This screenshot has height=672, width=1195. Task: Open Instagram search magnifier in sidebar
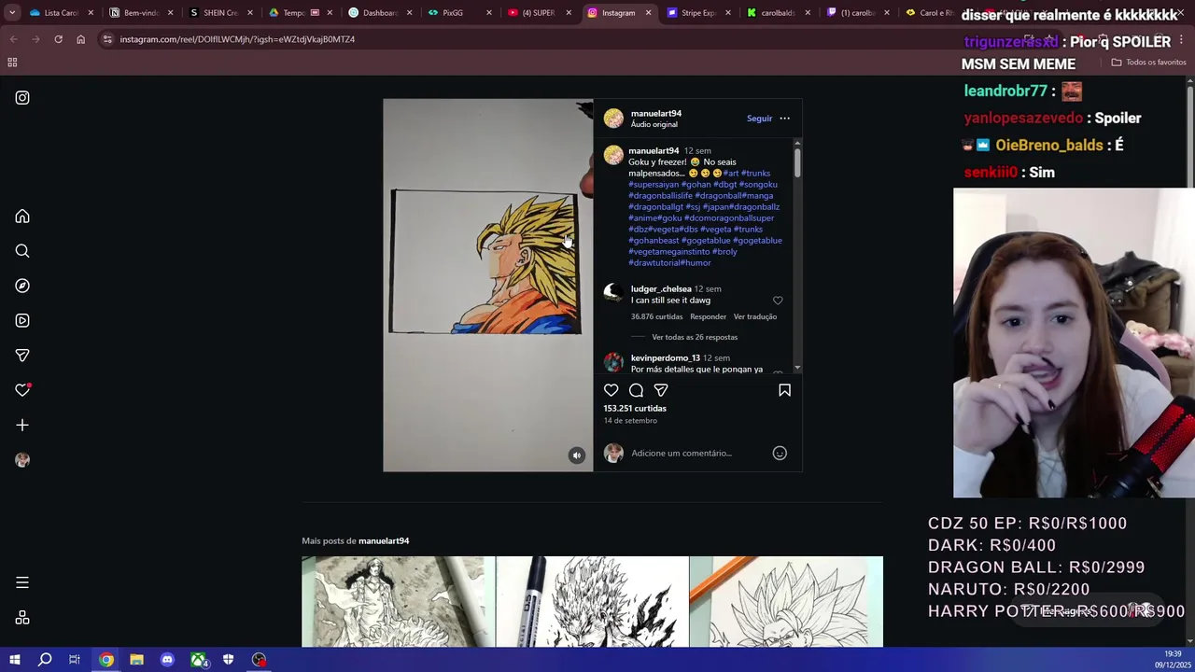coord(22,251)
